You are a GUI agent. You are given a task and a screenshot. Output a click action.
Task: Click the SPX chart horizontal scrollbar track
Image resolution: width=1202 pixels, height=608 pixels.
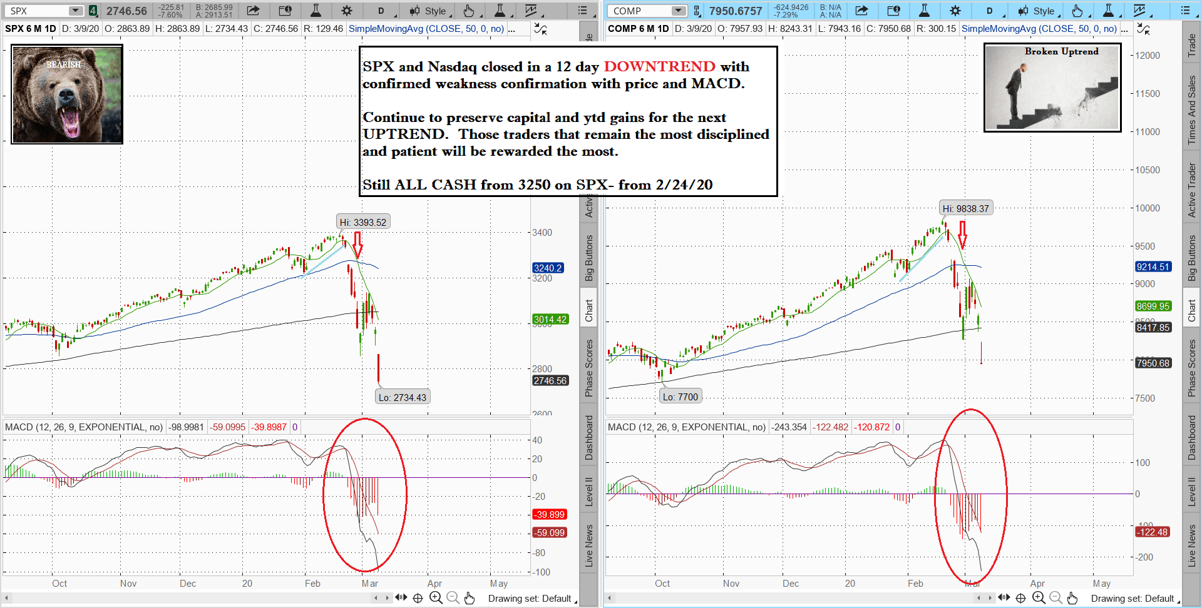(x=188, y=598)
